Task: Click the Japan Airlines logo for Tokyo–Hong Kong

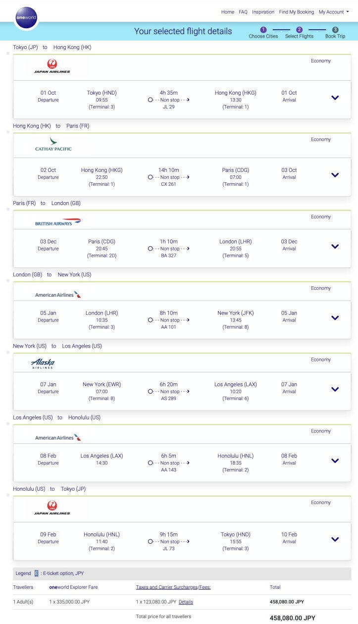Action: pyautogui.click(x=52, y=66)
